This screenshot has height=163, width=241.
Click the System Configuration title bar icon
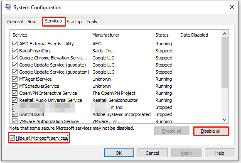click(x=8, y=7)
